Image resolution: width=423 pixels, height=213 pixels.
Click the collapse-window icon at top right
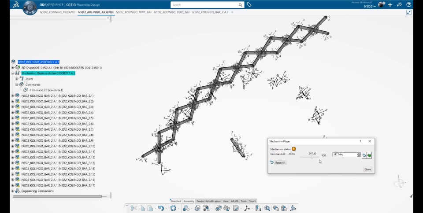[x=409, y=12]
